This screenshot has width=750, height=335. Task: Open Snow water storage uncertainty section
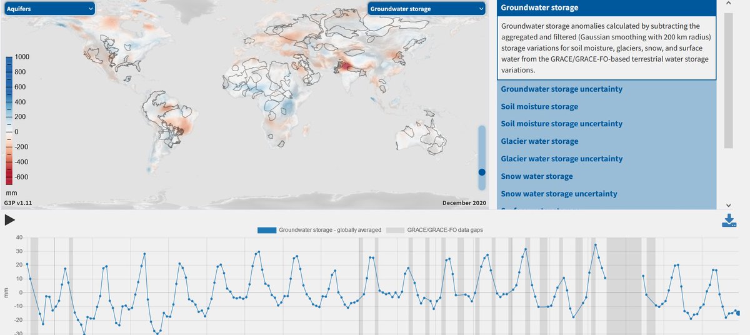(559, 194)
